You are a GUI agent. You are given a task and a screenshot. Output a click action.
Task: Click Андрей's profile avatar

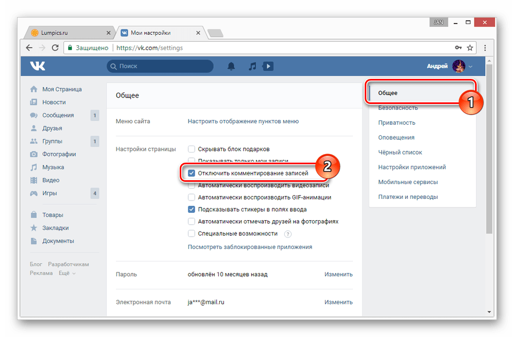[x=459, y=66]
